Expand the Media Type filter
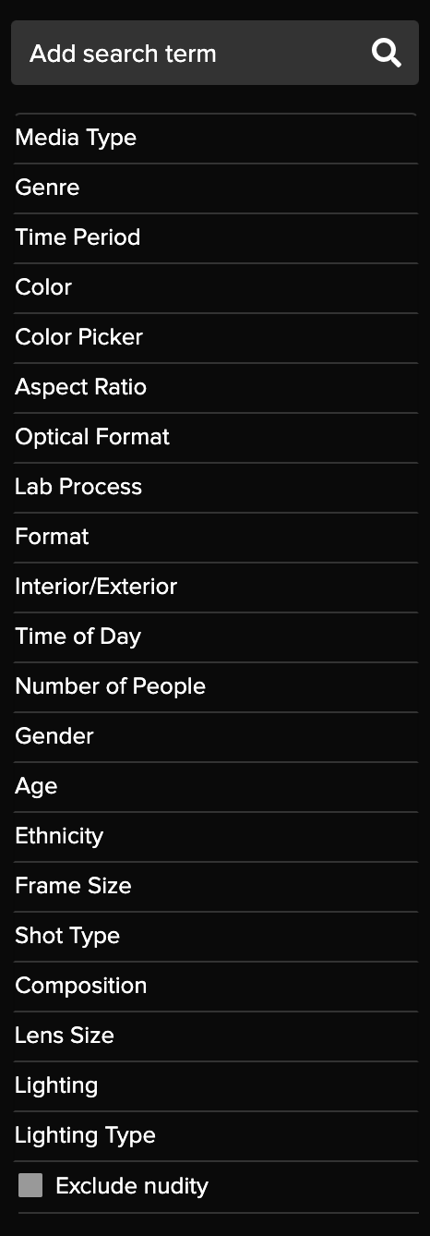The height and width of the screenshot is (1236, 430). (x=216, y=139)
